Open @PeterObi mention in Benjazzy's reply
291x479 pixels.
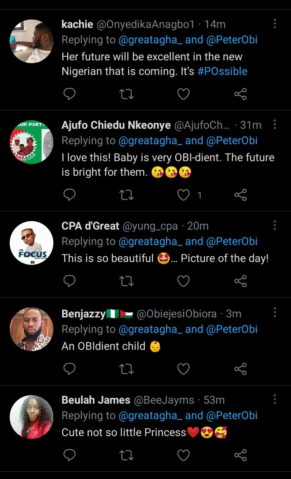[232, 329]
